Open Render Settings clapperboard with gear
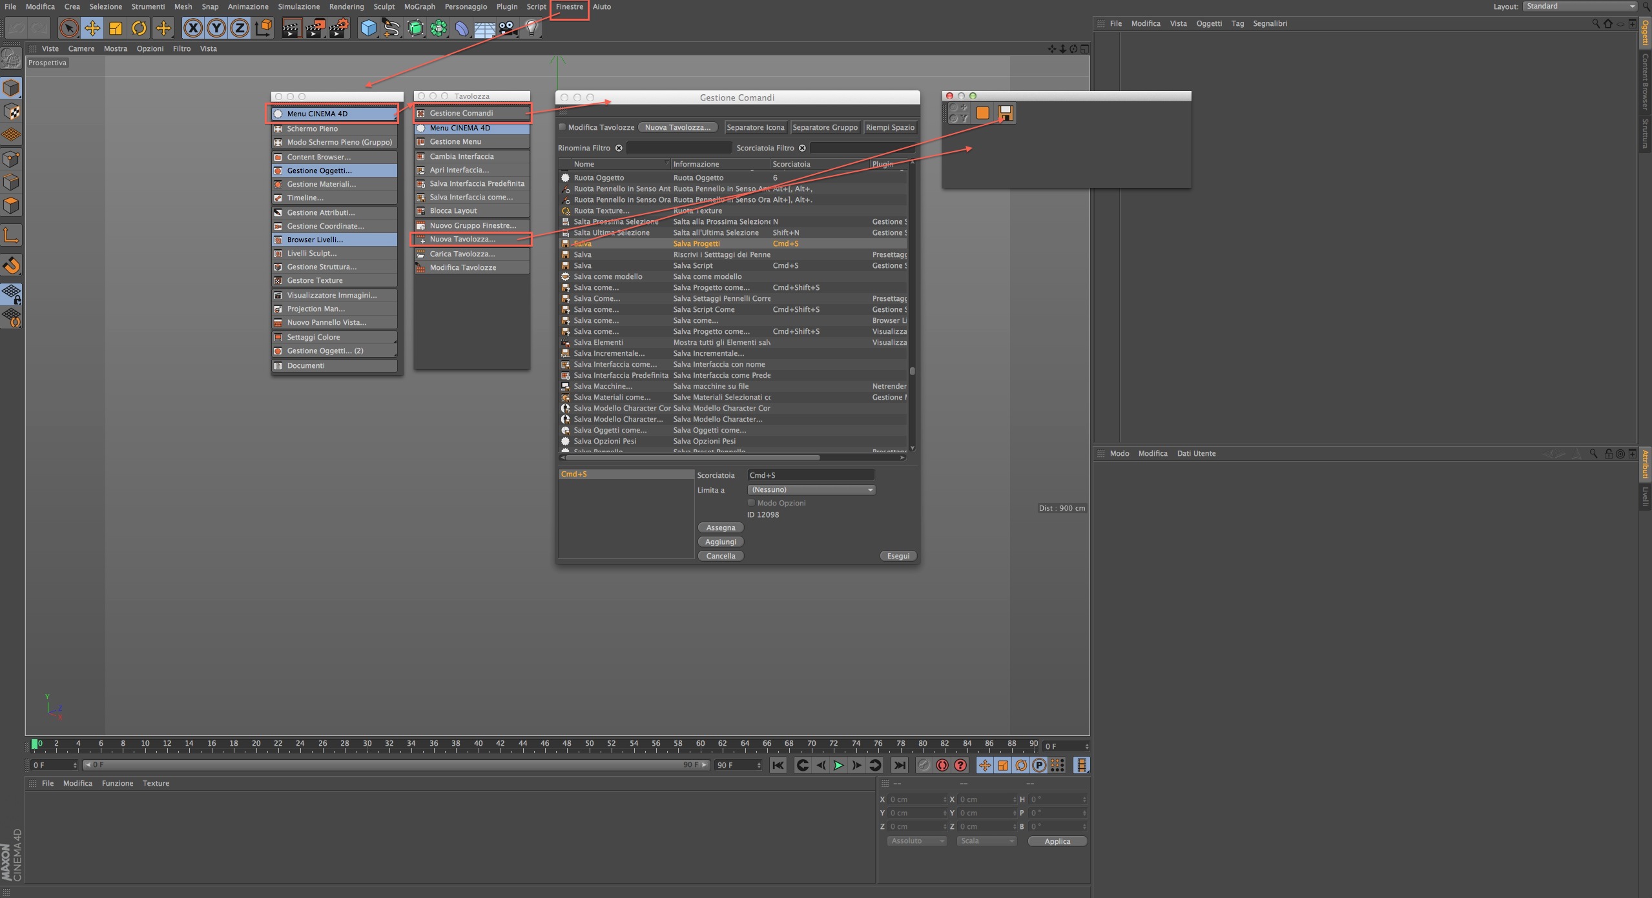 (x=339, y=28)
